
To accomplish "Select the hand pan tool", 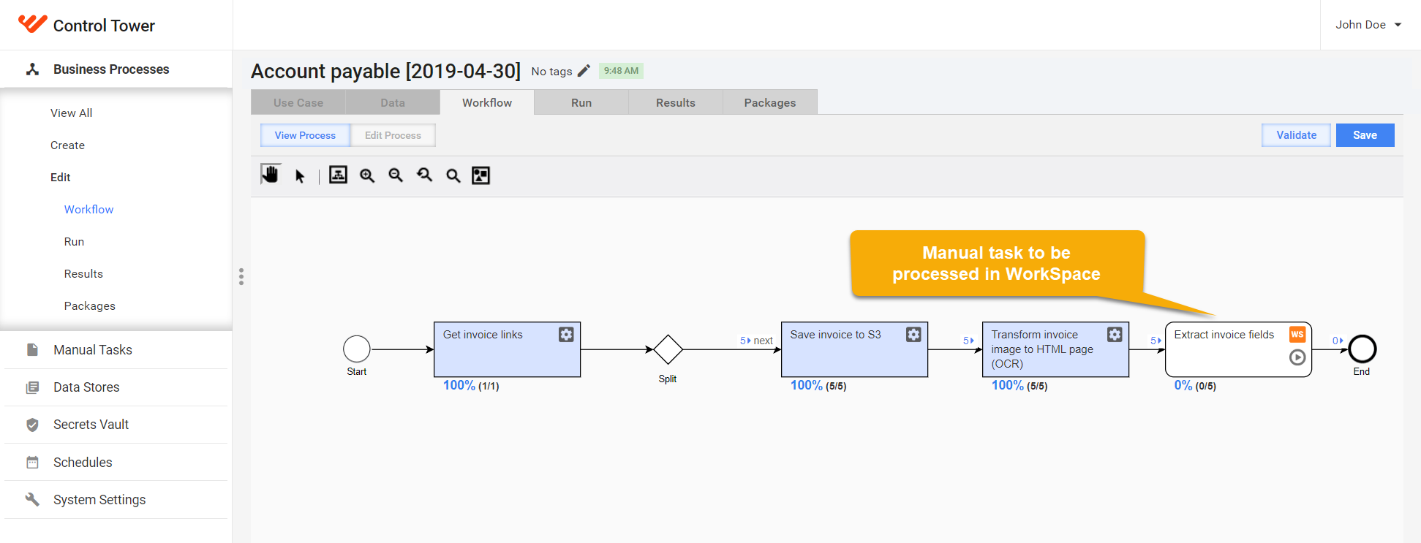I will pyautogui.click(x=271, y=175).
